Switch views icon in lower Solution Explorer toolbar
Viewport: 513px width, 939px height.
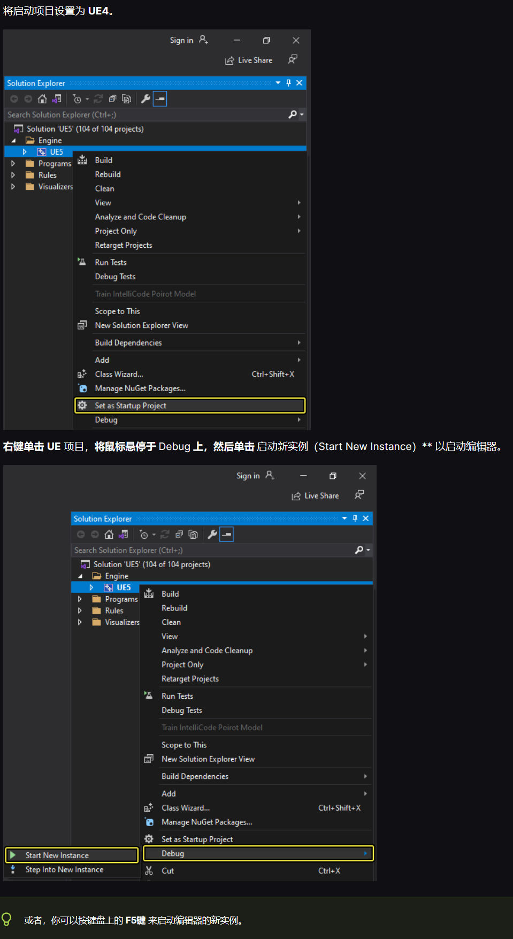point(124,535)
